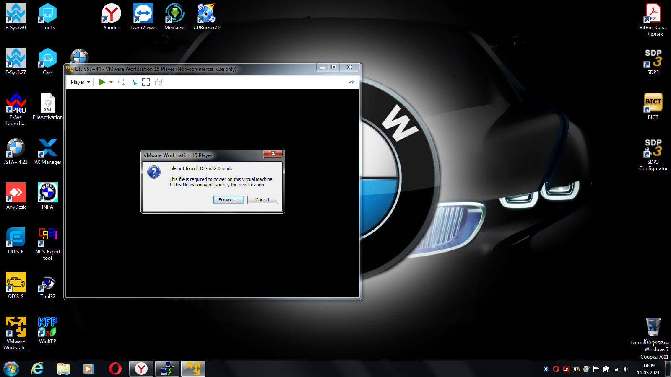Launch ISTA+ 4.23 from the desktop
Image resolution: width=671 pixels, height=377 pixels.
pyautogui.click(x=16, y=151)
